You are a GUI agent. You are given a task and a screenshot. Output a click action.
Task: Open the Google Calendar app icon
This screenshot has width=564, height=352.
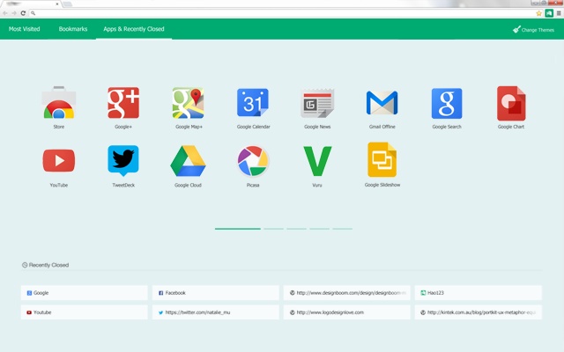click(253, 103)
